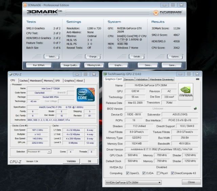The height and width of the screenshot is (191, 217).
Task: Click the Options... button under Results
Action: coord(175,57)
